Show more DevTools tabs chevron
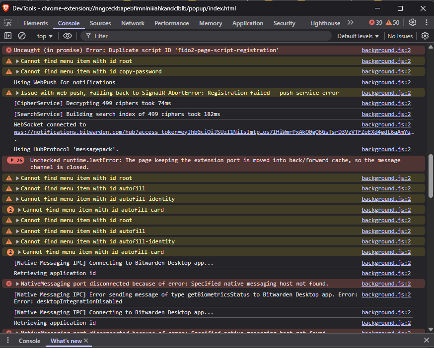434x348 pixels. (351, 23)
